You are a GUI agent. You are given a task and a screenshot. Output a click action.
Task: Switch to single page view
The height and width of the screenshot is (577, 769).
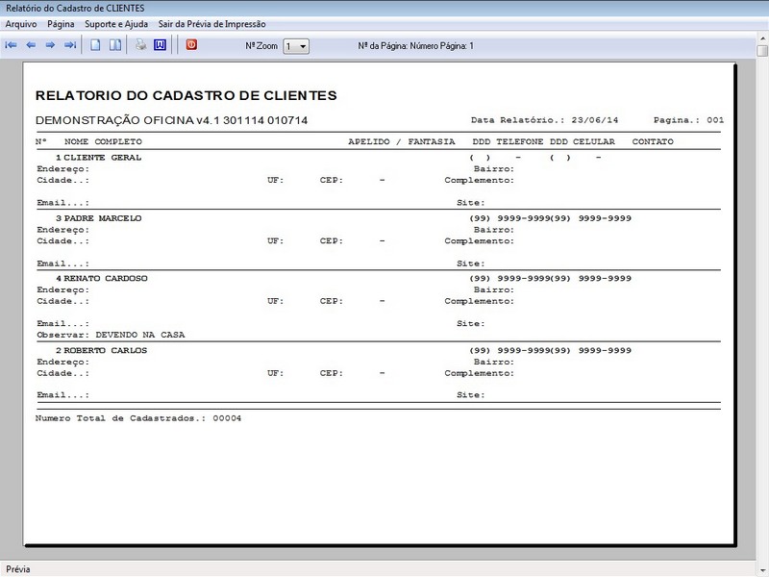click(95, 45)
